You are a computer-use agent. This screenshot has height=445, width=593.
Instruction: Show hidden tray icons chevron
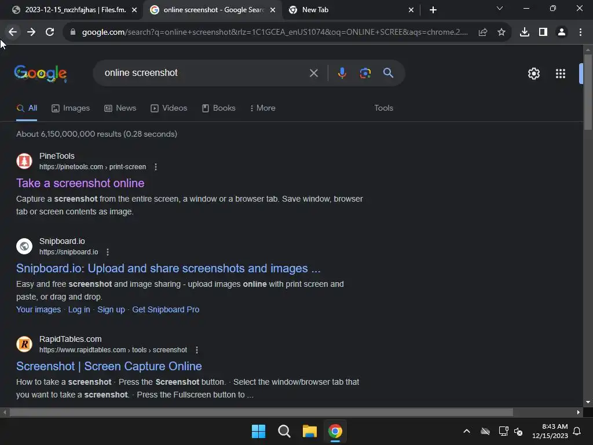pyautogui.click(x=467, y=431)
